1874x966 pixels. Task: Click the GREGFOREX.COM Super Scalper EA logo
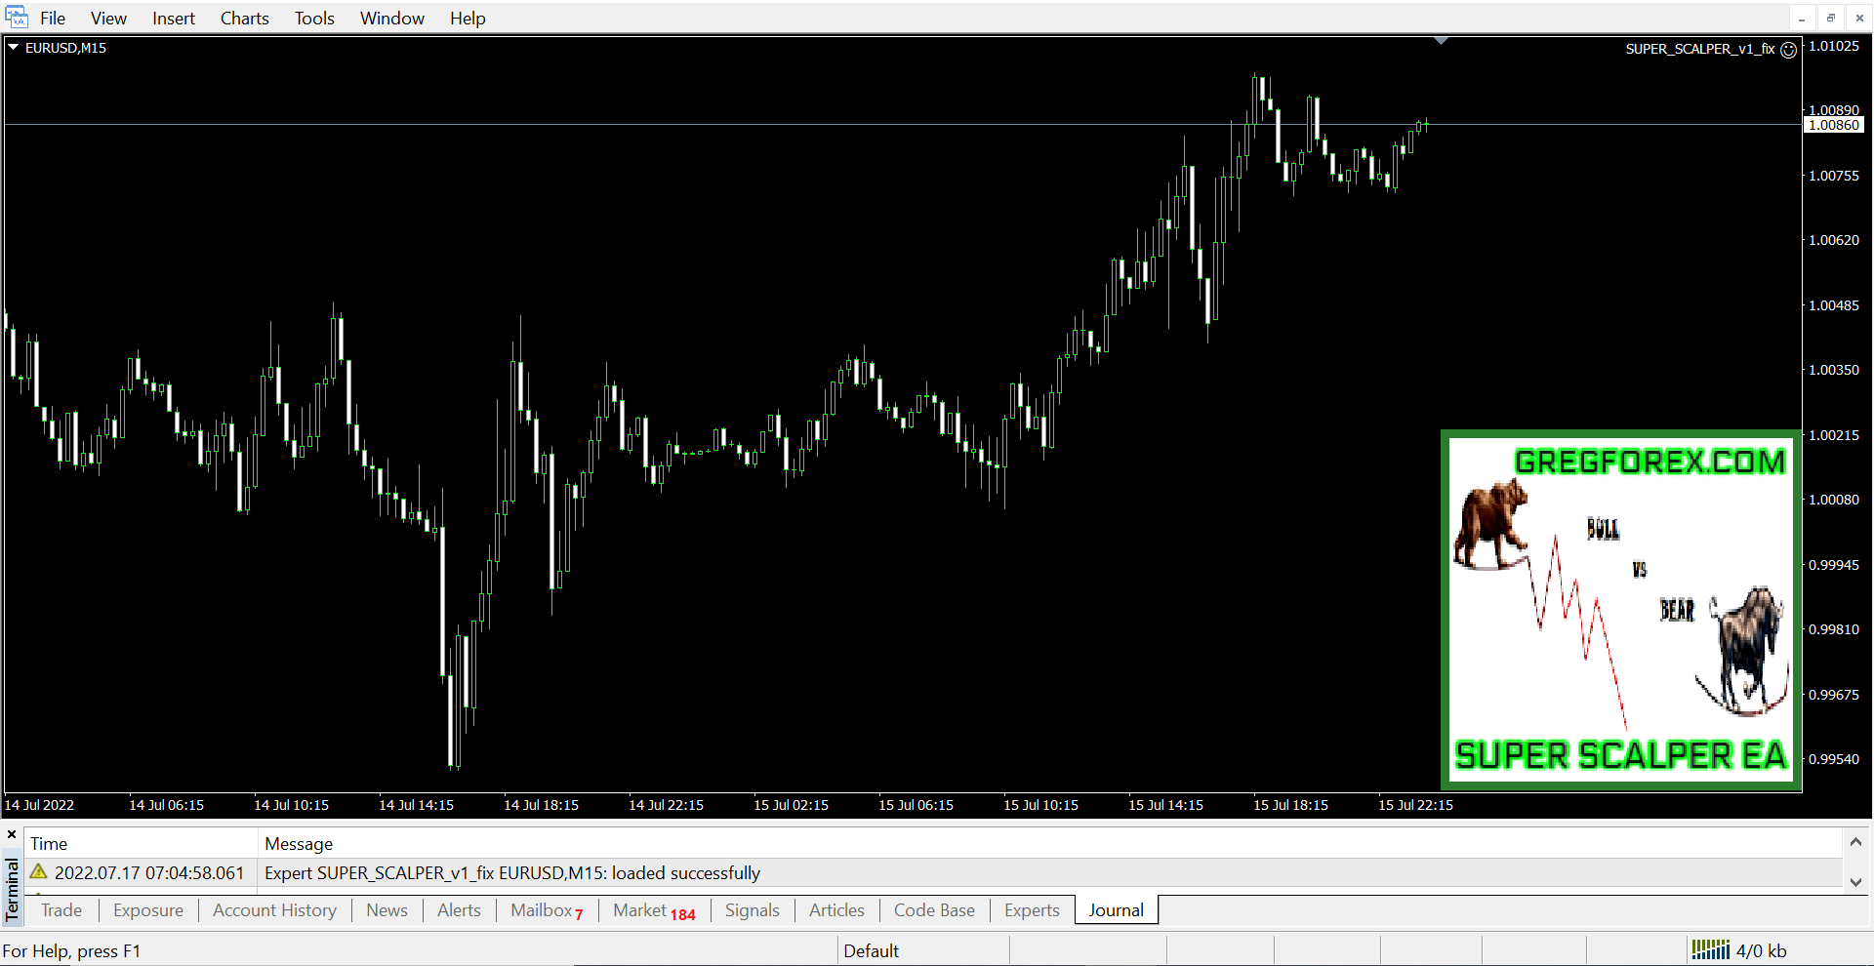click(x=1620, y=609)
